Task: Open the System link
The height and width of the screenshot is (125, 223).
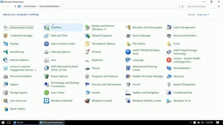Action: point(96,93)
